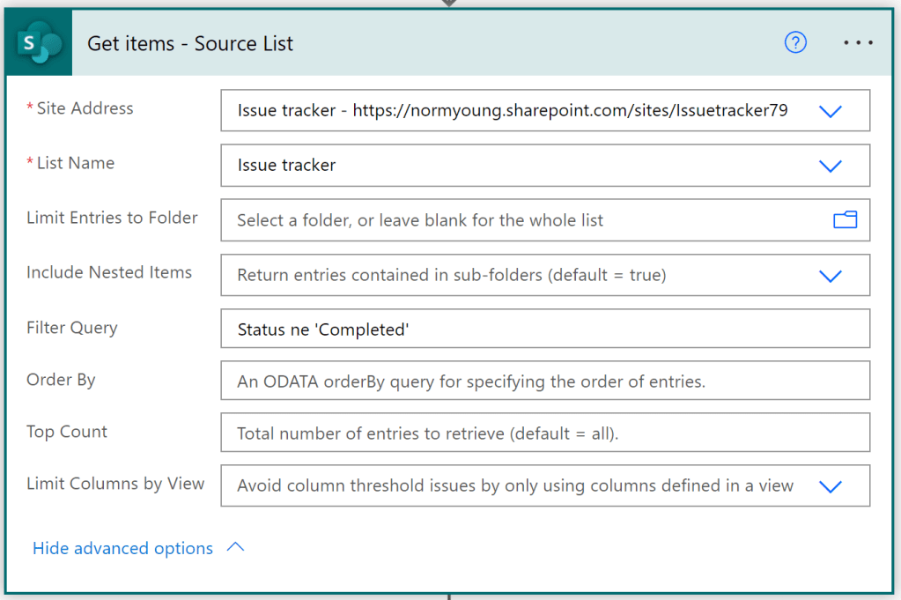Click the folder picker icon for Limit Entries
Image resolution: width=901 pixels, height=600 pixels.
pos(843,220)
